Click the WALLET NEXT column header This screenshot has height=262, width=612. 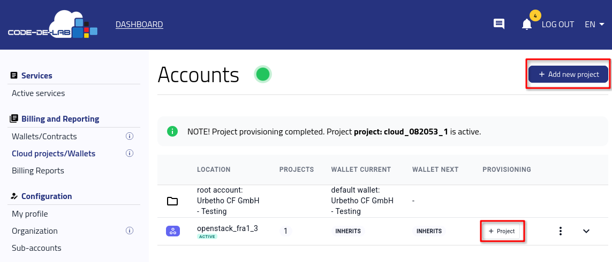[435, 170]
